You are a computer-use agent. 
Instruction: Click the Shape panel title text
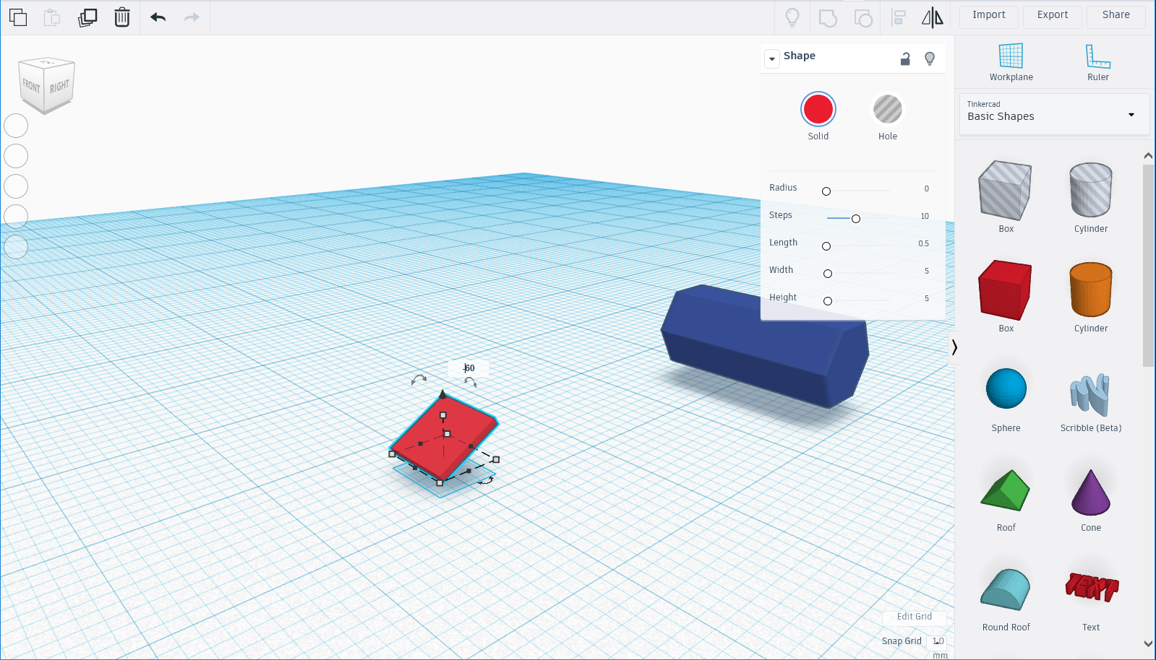tap(799, 56)
